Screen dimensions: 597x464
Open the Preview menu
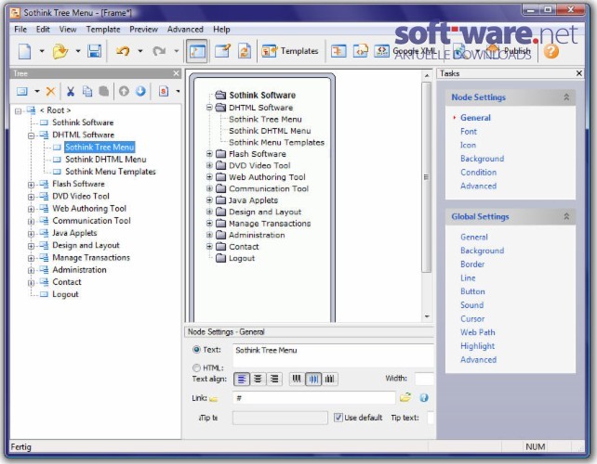(143, 30)
